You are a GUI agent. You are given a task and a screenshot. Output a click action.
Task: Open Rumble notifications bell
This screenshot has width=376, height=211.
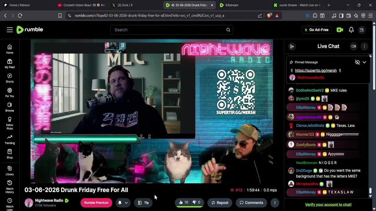pyautogui.click(x=351, y=30)
